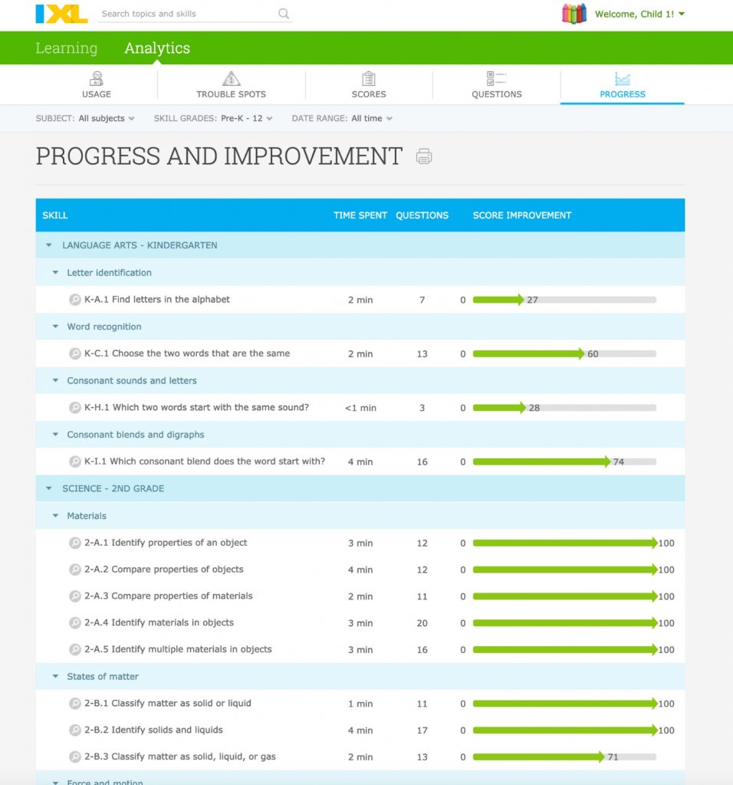
Task: Click the search magnifier icon
Action: pos(284,14)
